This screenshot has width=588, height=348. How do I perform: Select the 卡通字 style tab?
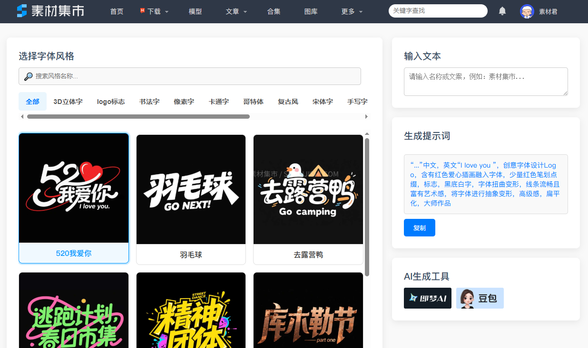(218, 102)
